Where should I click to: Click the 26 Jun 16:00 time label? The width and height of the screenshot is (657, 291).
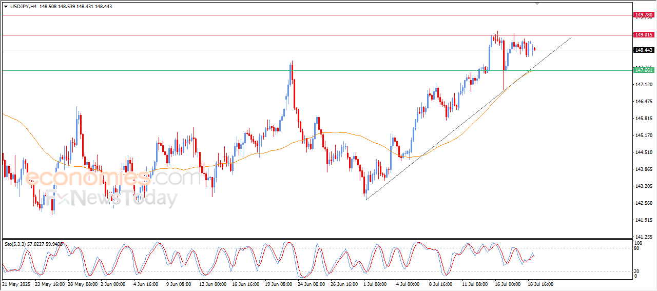345,283
